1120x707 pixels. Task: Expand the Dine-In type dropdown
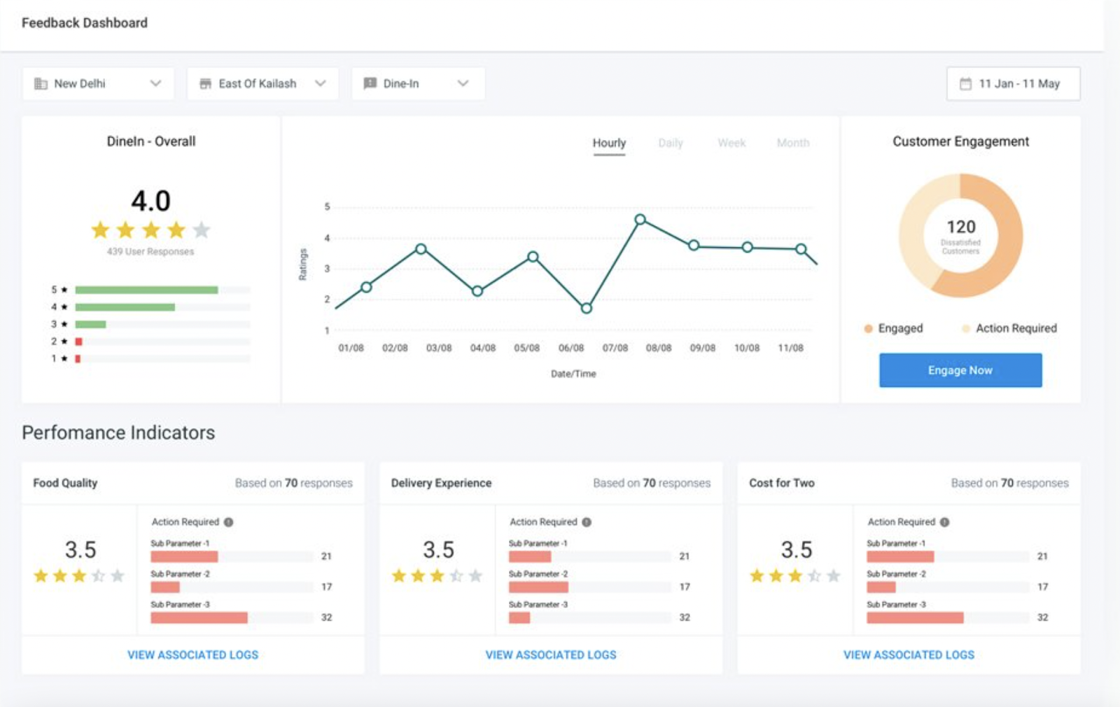click(x=463, y=83)
